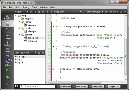Switch to Welcome mode

[8, 17]
